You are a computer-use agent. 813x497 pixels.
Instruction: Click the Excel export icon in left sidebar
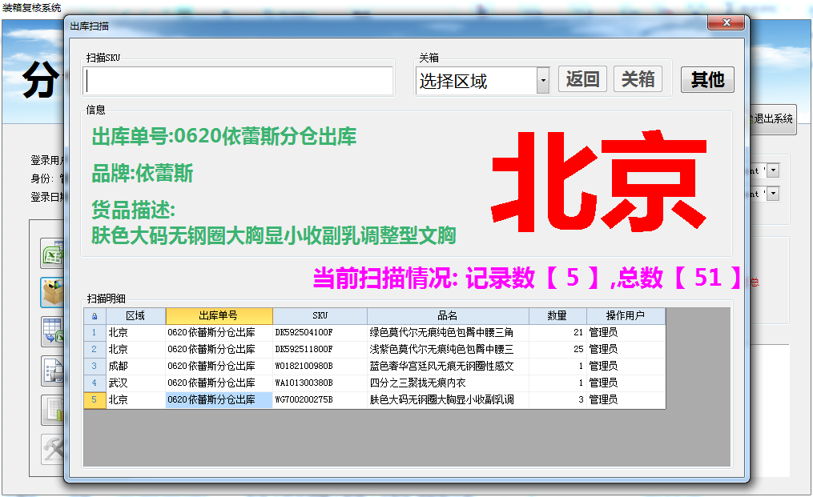[52, 254]
